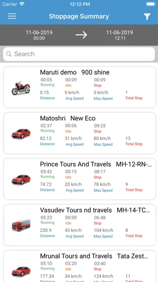
Task: Tap Total Stop count 13 for Matoshri
Action: click(x=128, y=139)
